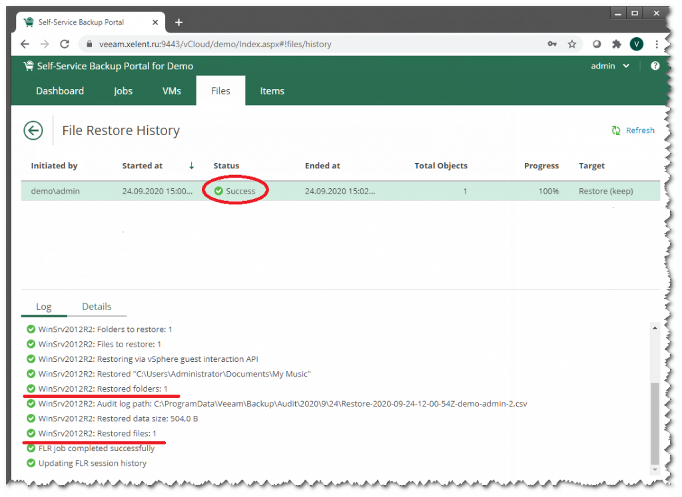This screenshot has height=497, width=682.
Task: Open the Dashboard tab
Action: tap(60, 90)
